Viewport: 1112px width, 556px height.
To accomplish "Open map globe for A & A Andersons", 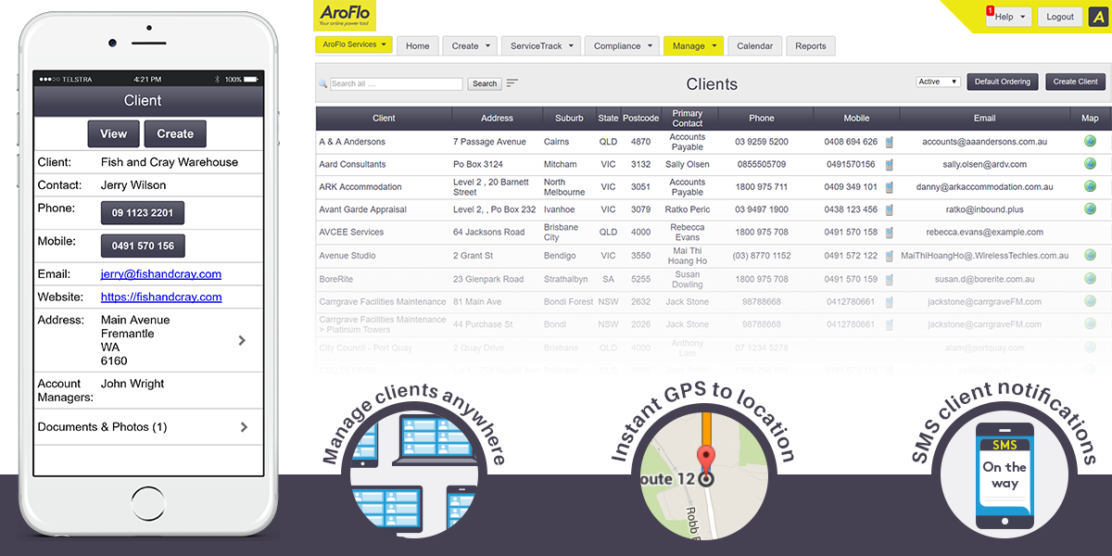I will click(1090, 142).
